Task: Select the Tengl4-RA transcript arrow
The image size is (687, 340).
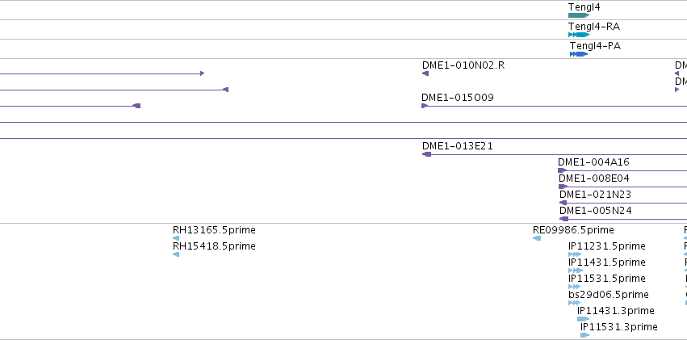Action: point(579,35)
